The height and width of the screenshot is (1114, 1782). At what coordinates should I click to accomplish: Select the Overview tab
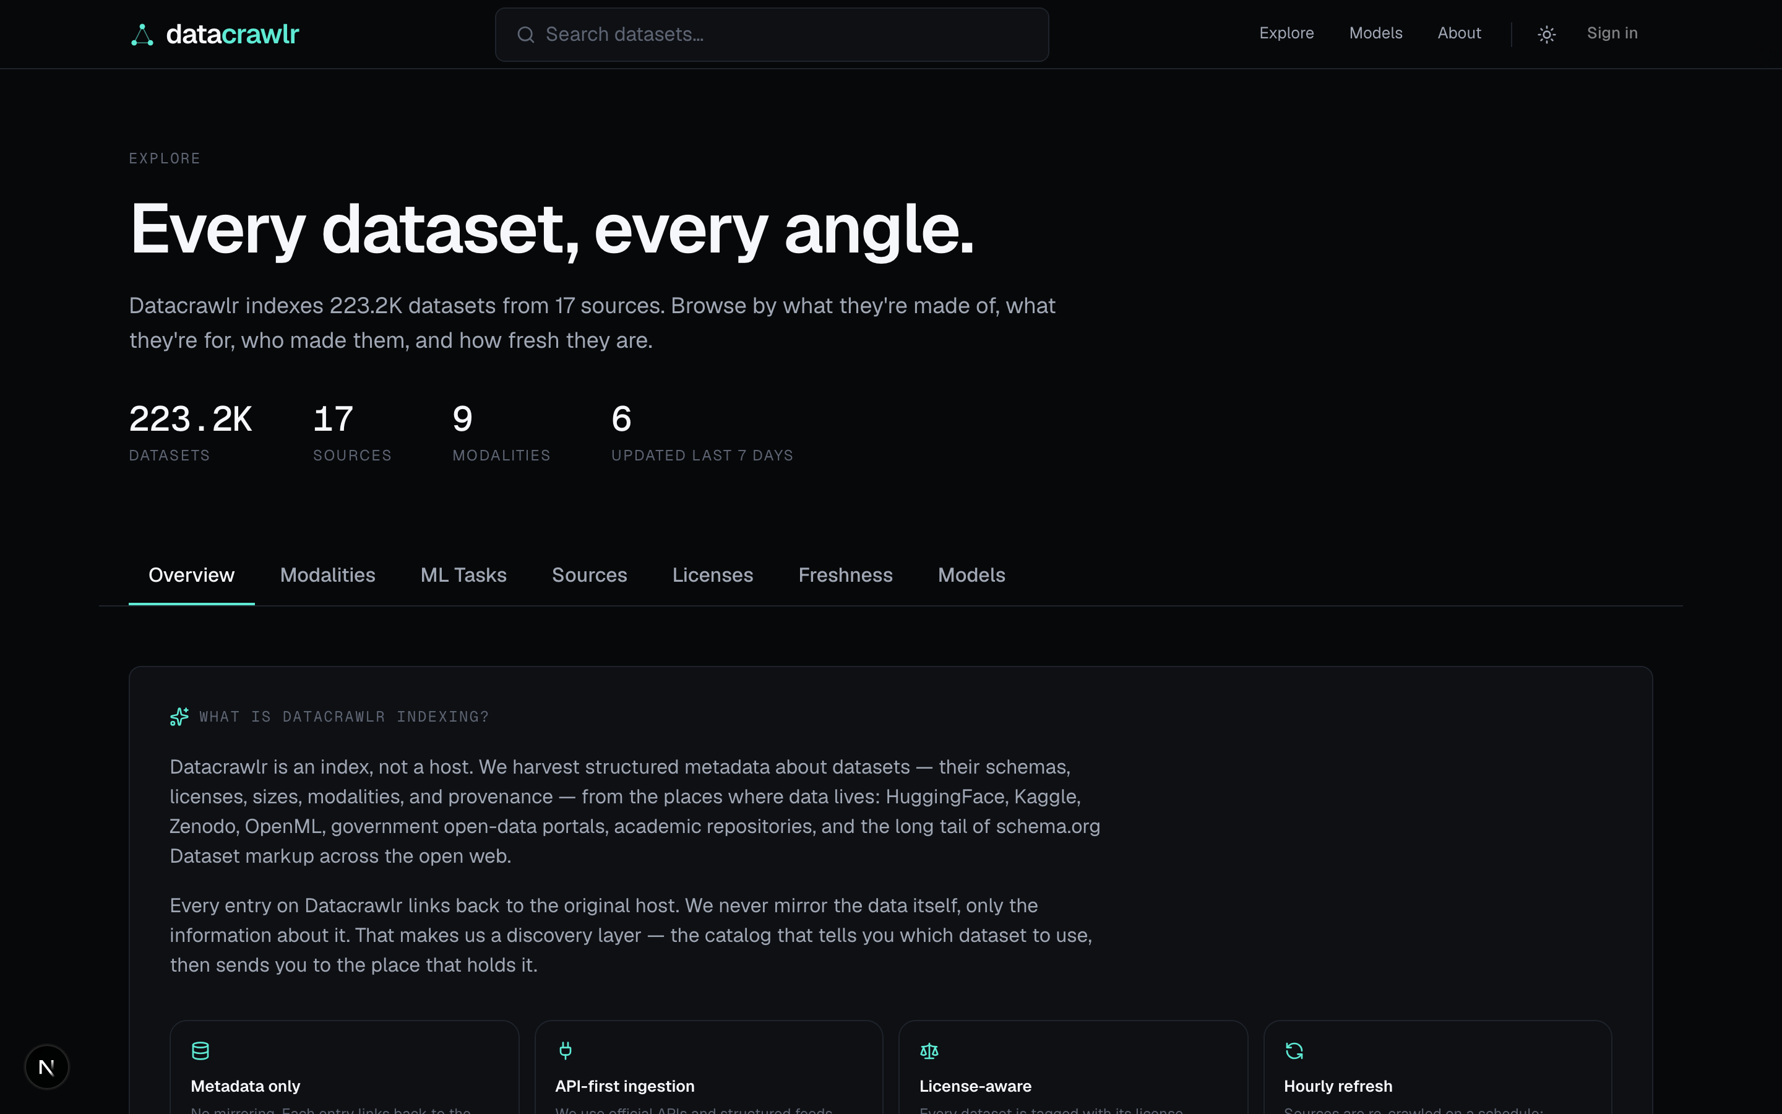point(191,576)
